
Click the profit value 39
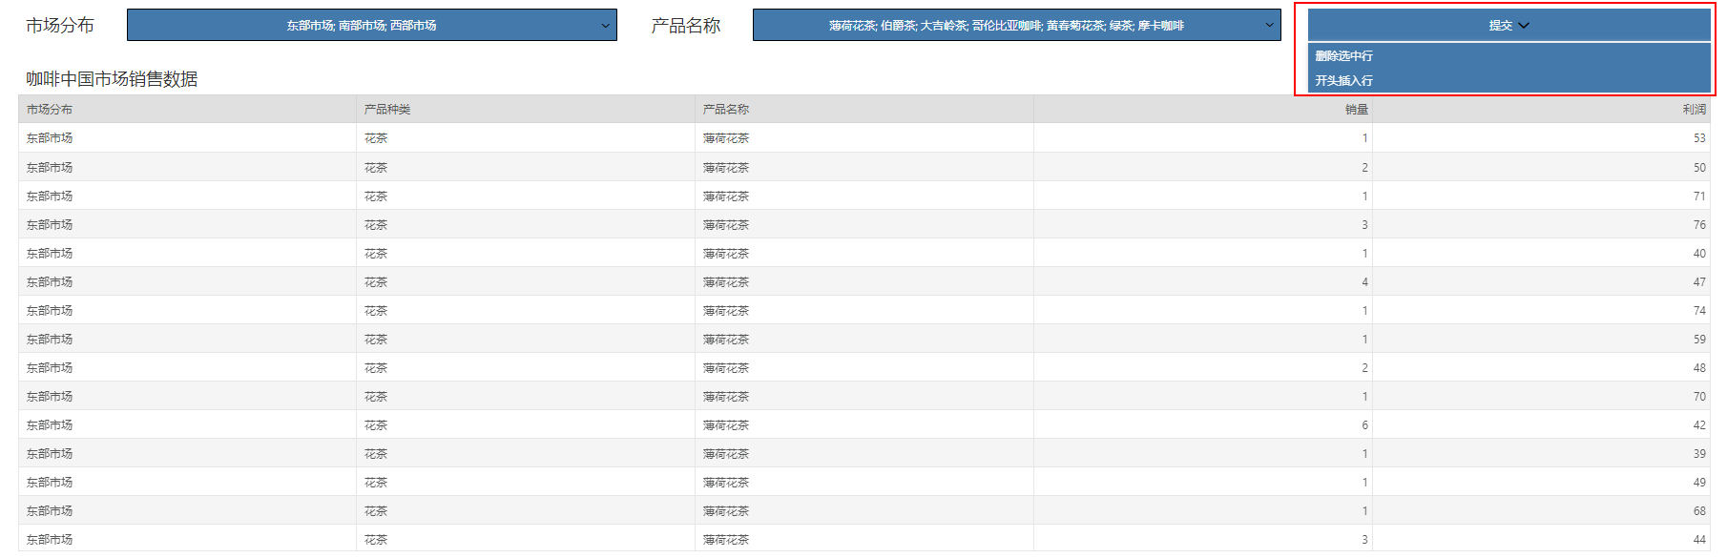point(1698,454)
